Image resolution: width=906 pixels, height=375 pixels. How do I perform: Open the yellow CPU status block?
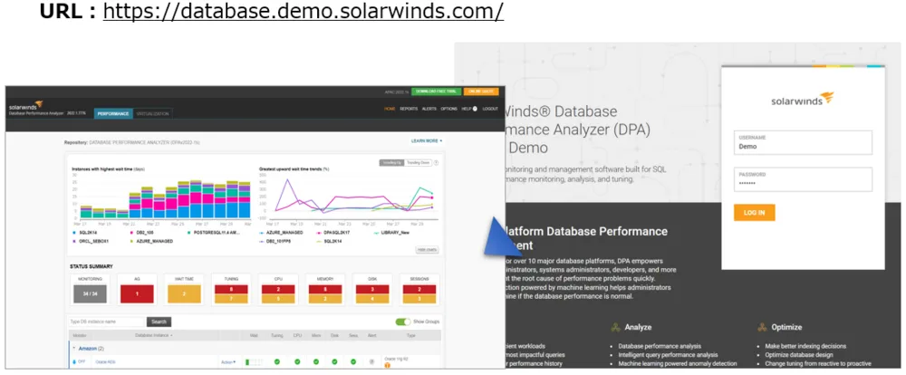click(x=278, y=299)
